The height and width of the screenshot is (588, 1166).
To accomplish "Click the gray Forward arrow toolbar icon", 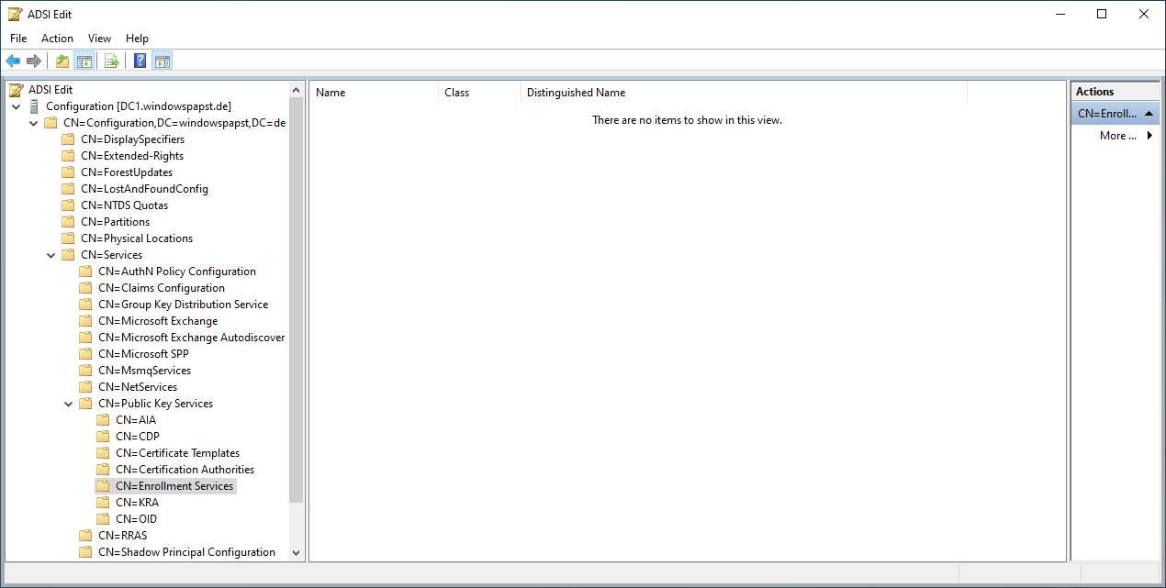I will [34, 61].
